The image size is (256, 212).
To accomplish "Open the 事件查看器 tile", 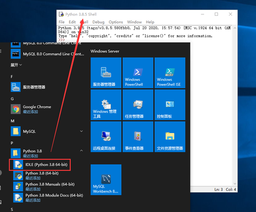I will tap(138, 137).
